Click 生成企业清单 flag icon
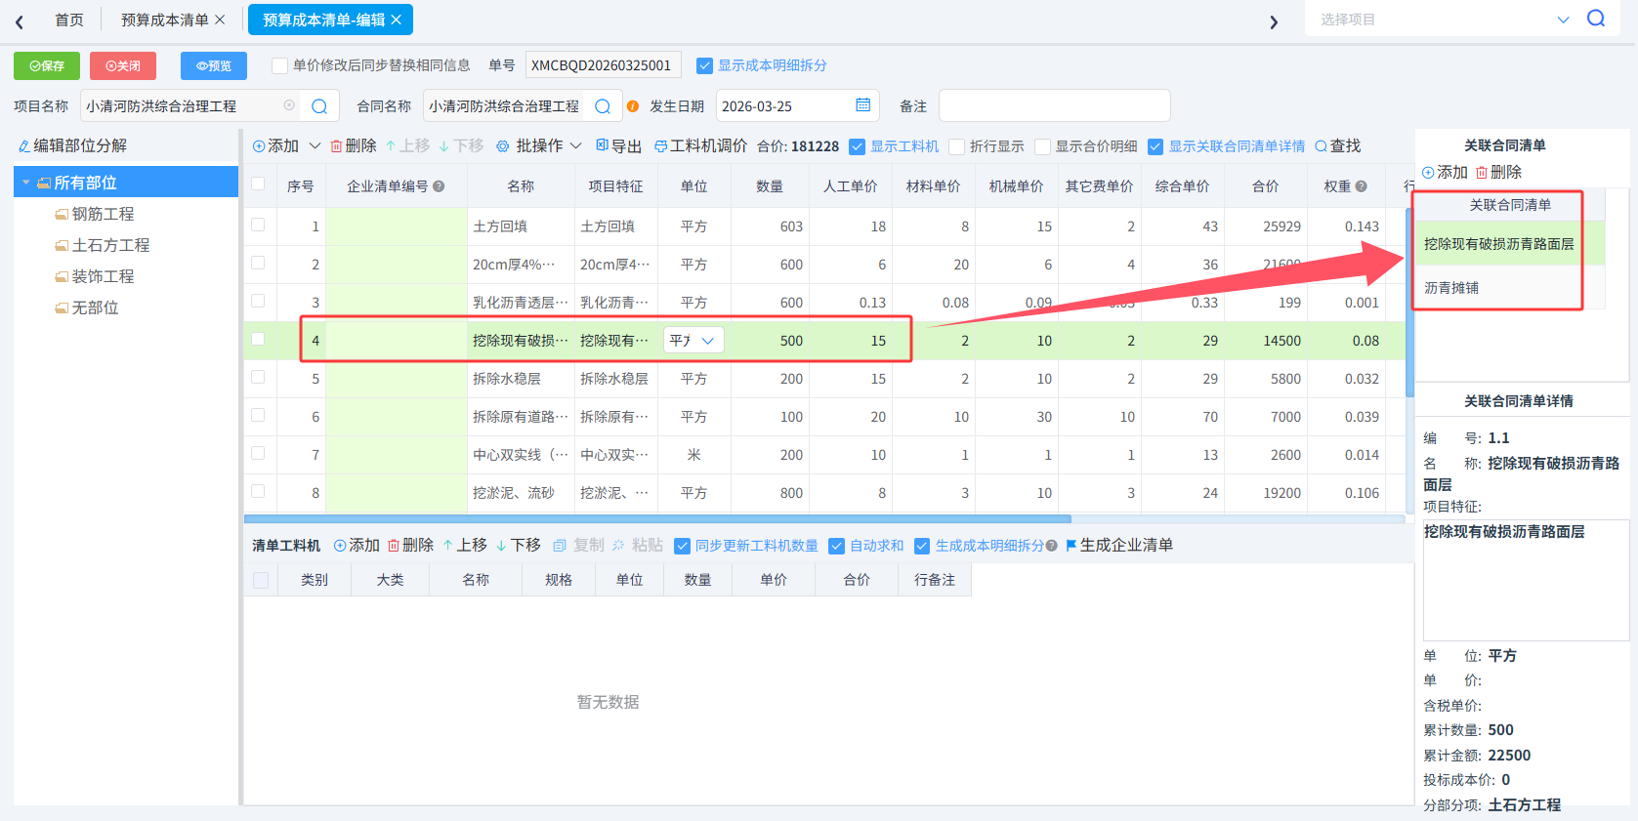Image resolution: width=1638 pixels, height=821 pixels. click(x=1071, y=545)
